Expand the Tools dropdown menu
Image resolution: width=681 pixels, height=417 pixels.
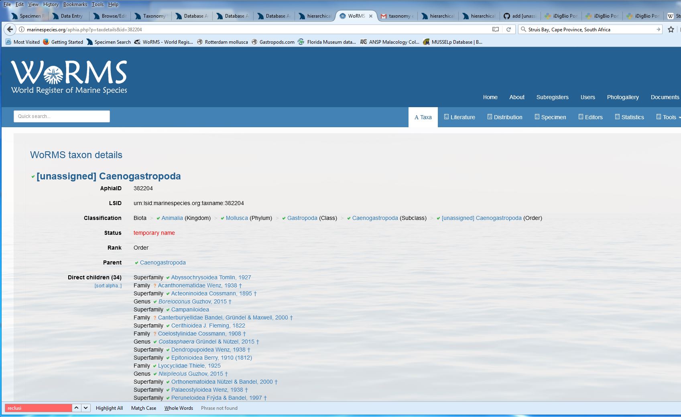pyautogui.click(x=669, y=117)
